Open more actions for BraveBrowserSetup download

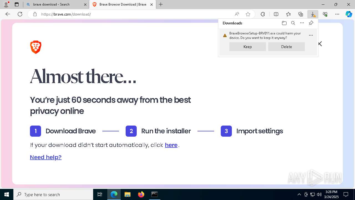point(311,35)
